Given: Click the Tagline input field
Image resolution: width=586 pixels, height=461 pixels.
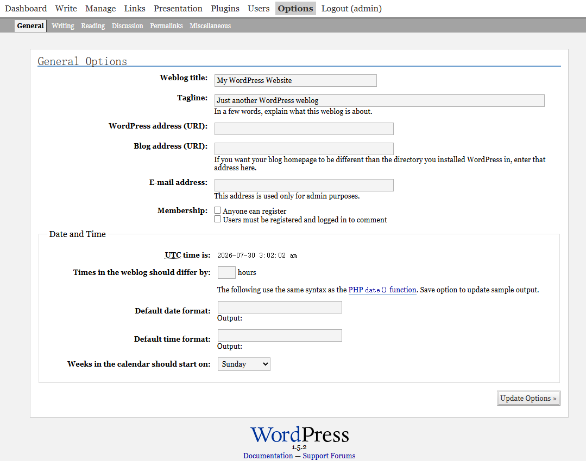Looking at the screenshot, I should [x=379, y=100].
